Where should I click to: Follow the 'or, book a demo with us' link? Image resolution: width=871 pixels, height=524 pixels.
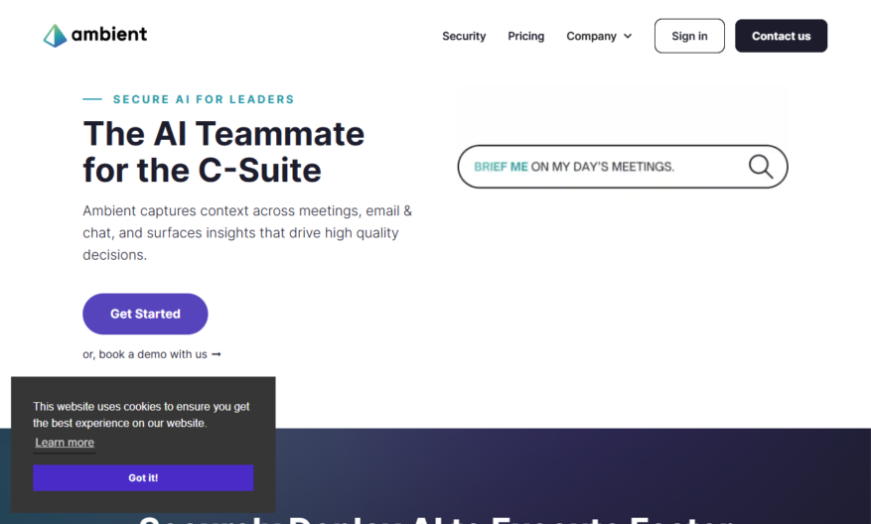click(x=152, y=354)
